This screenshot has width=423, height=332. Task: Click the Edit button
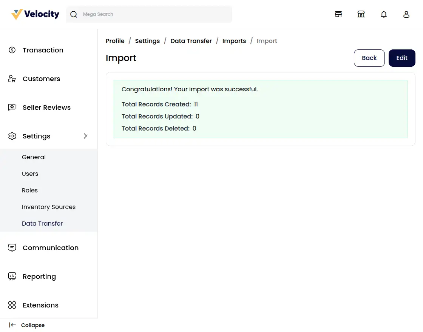[x=402, y=58]
